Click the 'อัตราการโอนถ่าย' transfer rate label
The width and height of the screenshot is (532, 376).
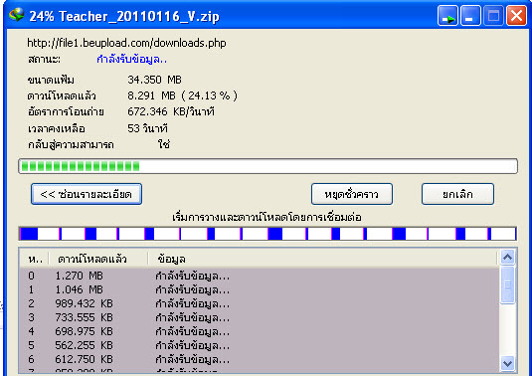pyautogui.click(x=66, y=112)
